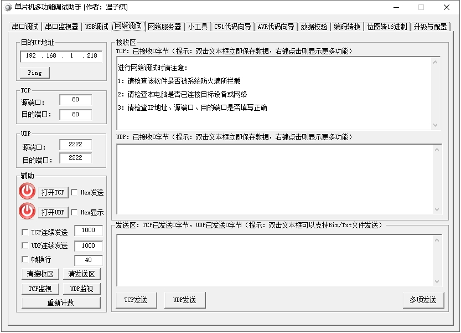Open the 位图转16进制 tab
Viewport: 461px width, 333px height.
[x=387, y=27]
